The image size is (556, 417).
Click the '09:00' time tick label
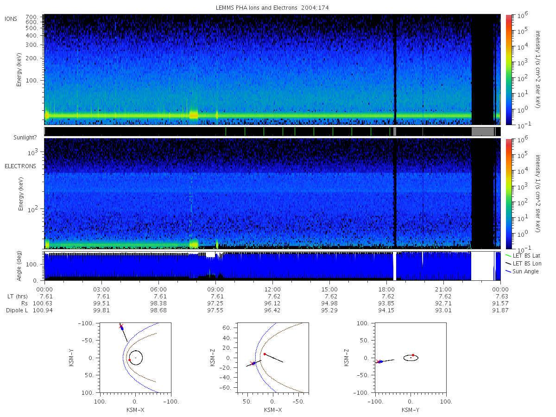coord(216,289)
